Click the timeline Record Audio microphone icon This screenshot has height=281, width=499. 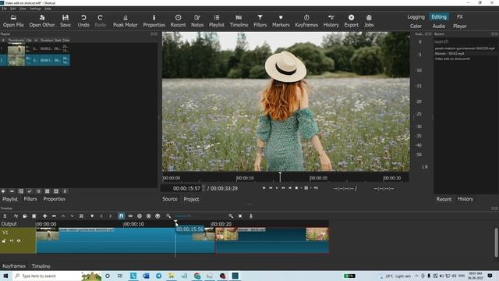(251, 216)
